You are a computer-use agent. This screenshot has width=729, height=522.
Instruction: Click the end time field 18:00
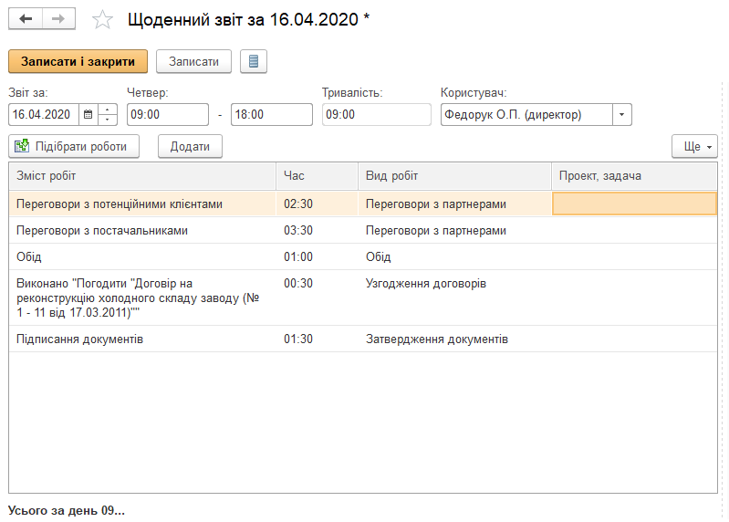[x=272, y=114]
